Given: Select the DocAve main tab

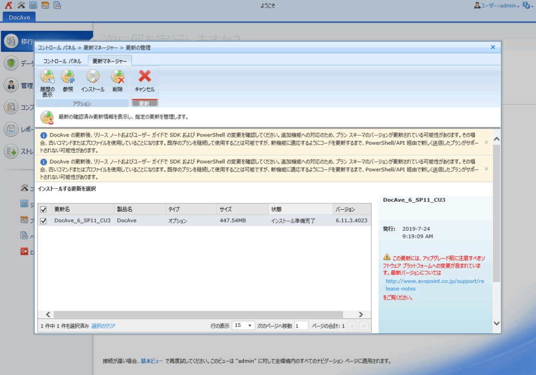Looking at the screenshot, I should 19,17.
